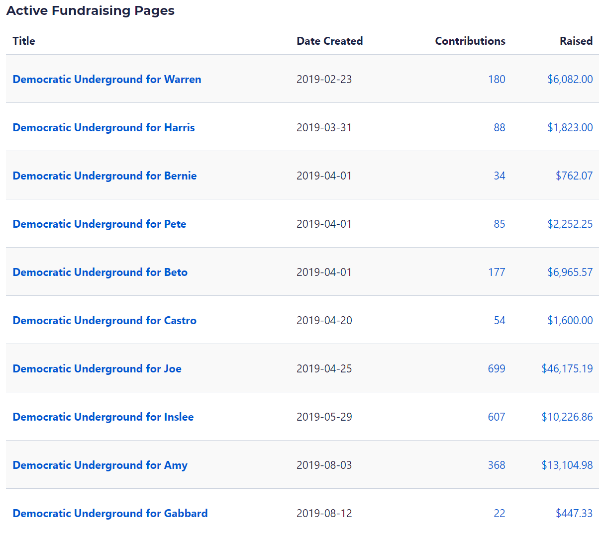
Task: Click the $13,104.98 raised for Amy
Action: pyautogui.click(x=567, y=465)
